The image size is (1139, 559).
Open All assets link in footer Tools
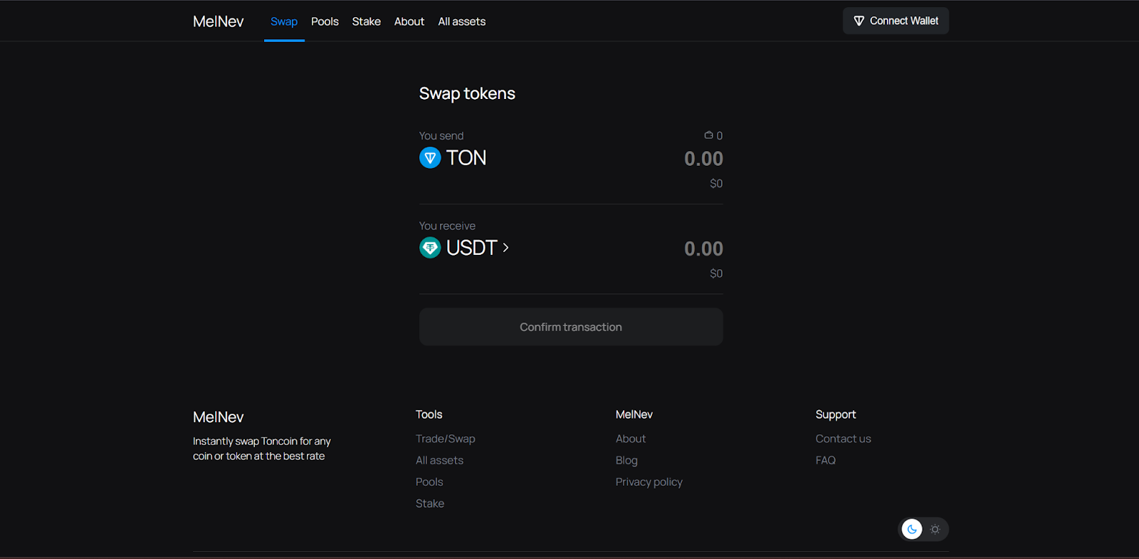440,460
